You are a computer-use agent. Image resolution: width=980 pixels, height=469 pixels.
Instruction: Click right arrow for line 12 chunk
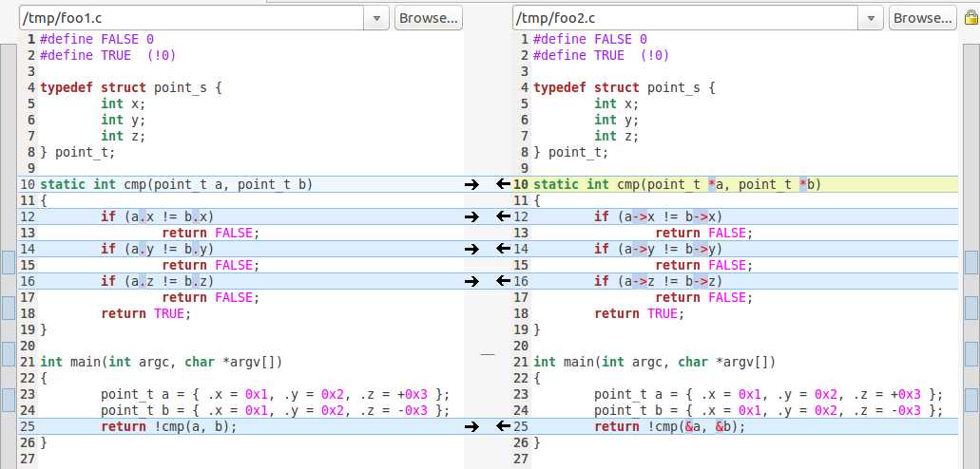(471, 216)
